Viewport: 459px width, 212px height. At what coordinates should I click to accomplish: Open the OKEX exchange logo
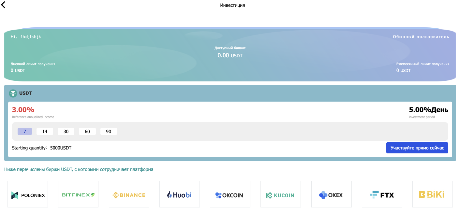point(332,194)
